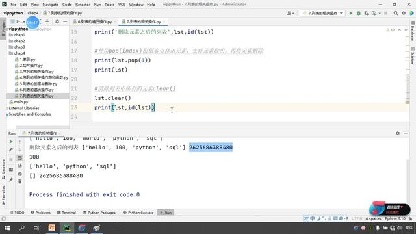Close the 7.列表的相关操作.py editor tab
The height and width of the screenshot is (234, 416).
(x=164, y=21)
